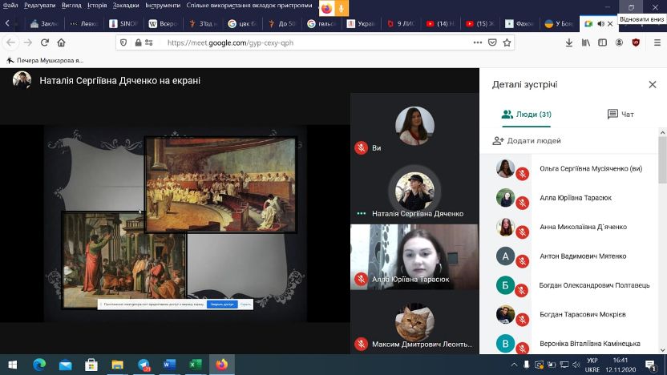Viewport: 667px width, 375px height.
Task: Open the SINOI browser tab
Action: pyautogui.click(x=123, y=24)
